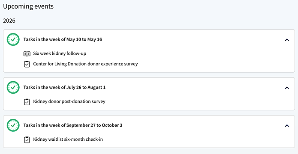Open Six week kidney follow-up
Viewport: 298px width, 154px height.
tap(60, 53)
